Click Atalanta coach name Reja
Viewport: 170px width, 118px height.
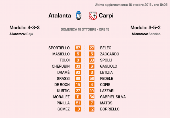coord(30,34)
